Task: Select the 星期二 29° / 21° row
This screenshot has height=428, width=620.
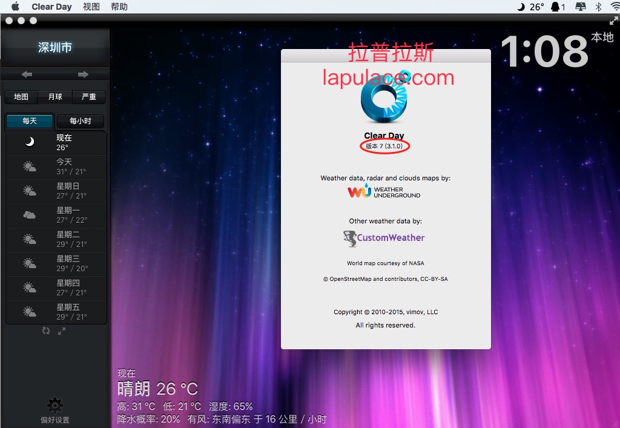Action: [x=56, y=240]
